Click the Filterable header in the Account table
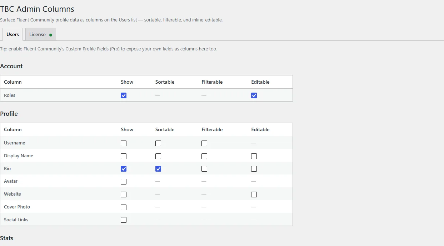The height and width of the screenshot is (246, 444). click(x=212, y=82)
